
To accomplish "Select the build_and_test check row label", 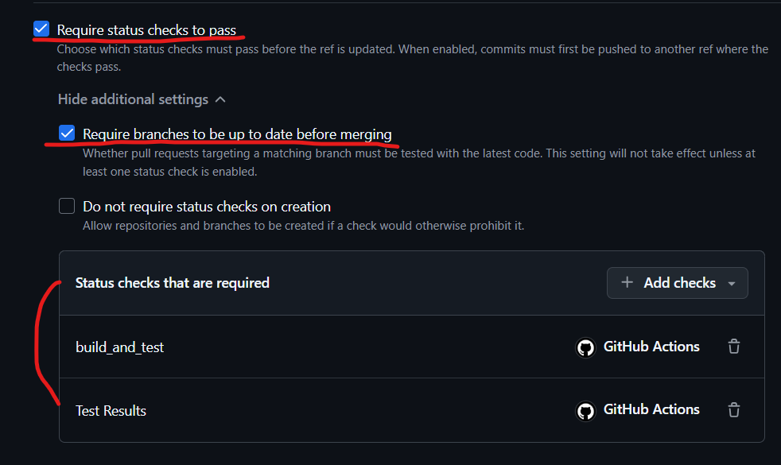I will [120, 347].
